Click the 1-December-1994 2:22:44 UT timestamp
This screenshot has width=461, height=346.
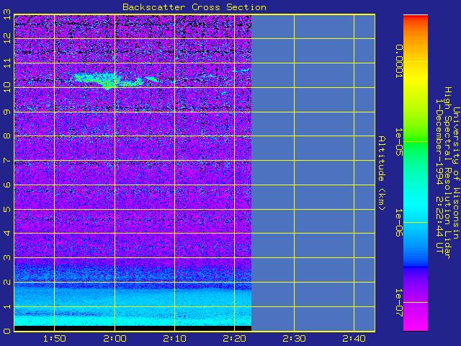(439, 176)
